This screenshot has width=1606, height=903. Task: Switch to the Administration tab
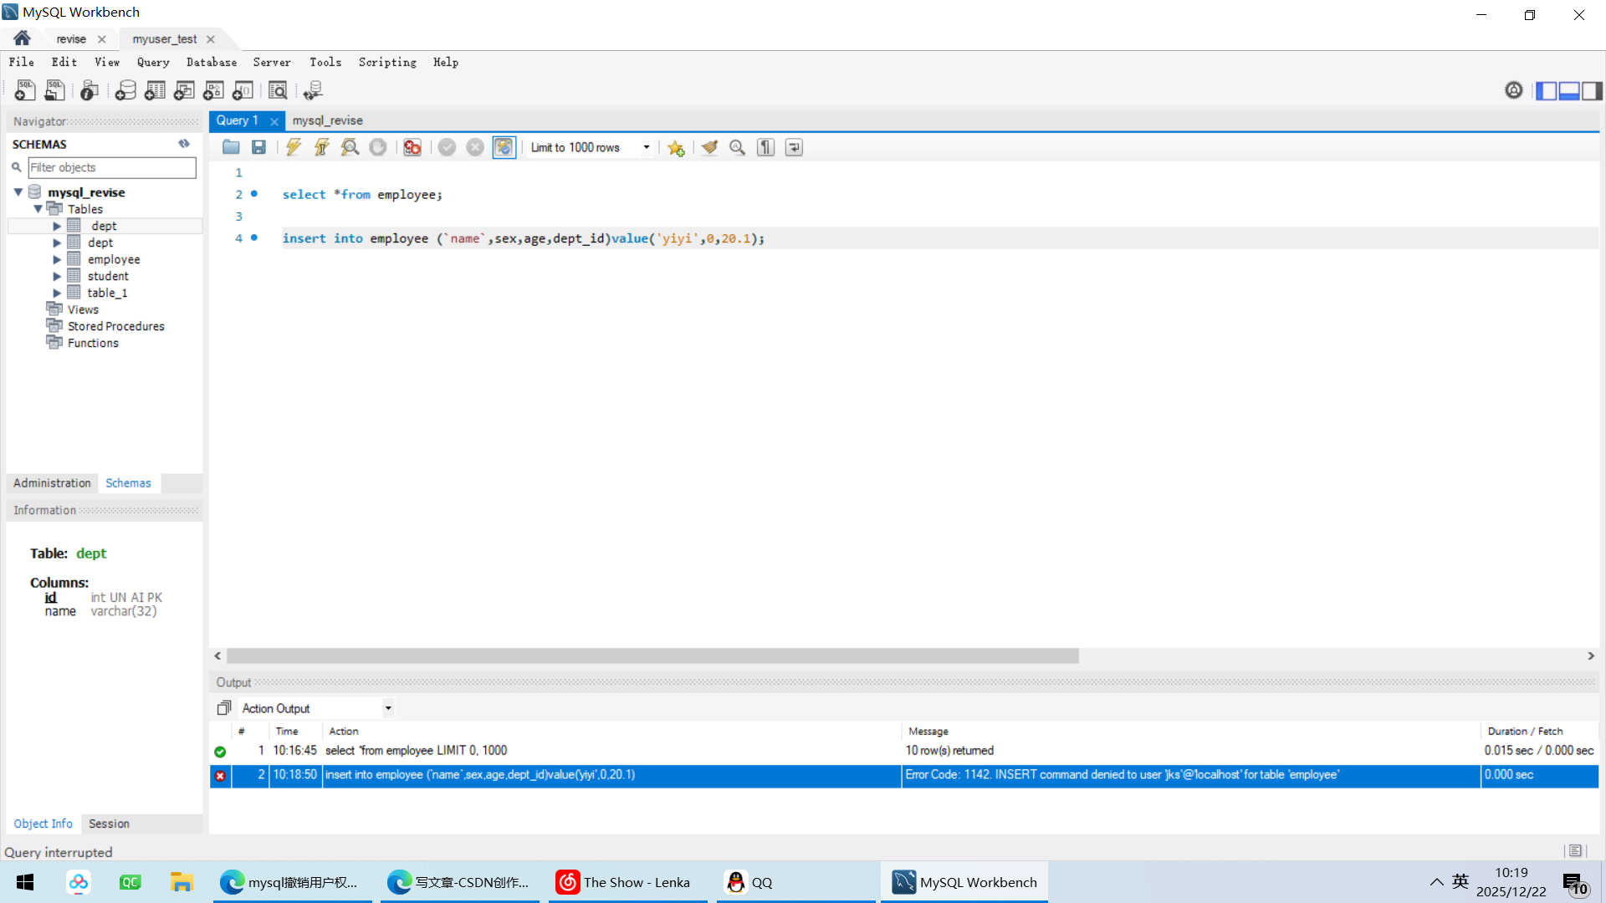pos(52,483)
